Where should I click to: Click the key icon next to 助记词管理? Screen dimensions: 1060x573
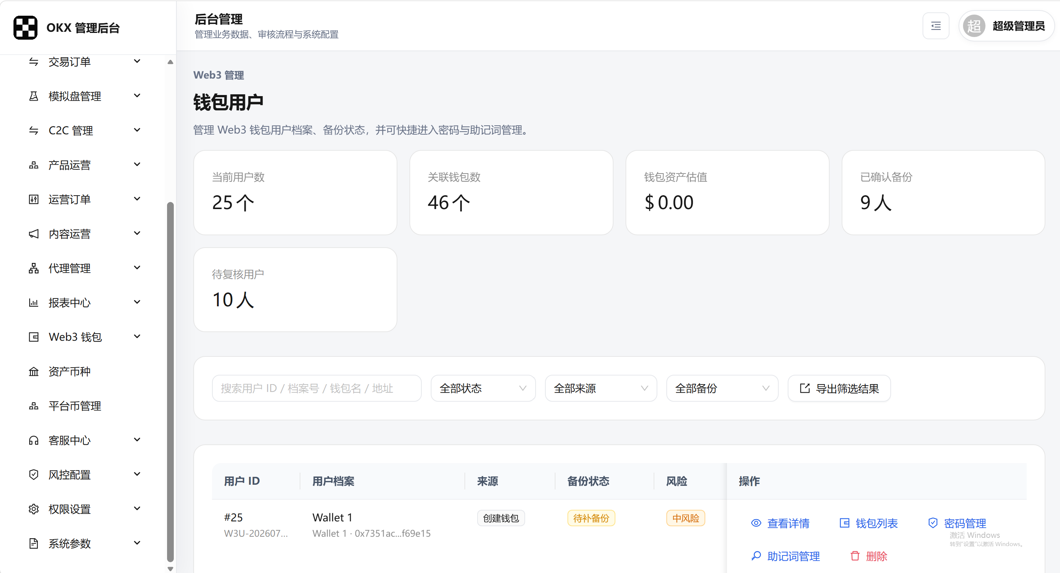pyautogui.click(x=756, y=556)
